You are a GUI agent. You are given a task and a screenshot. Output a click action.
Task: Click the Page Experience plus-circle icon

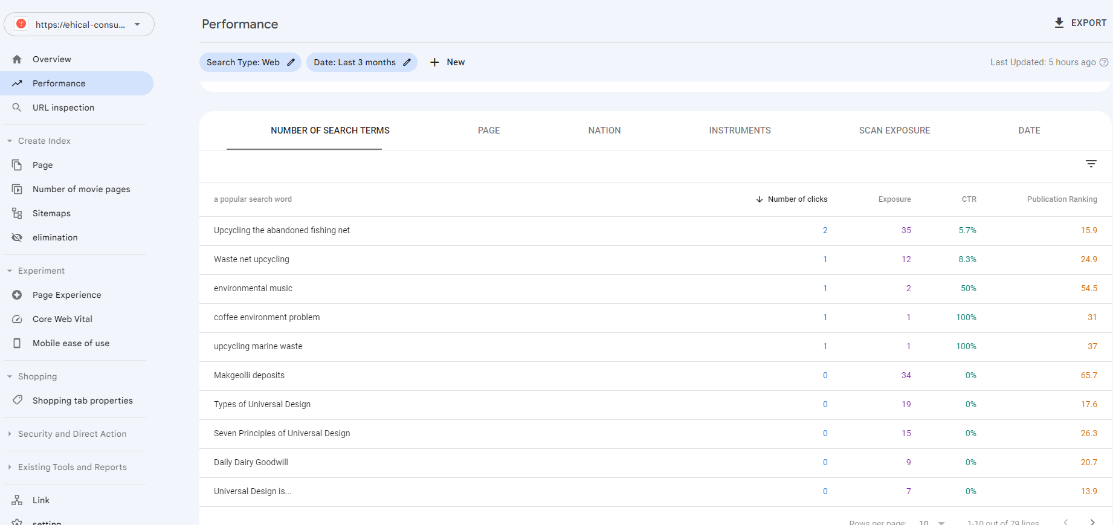(17, 295)
